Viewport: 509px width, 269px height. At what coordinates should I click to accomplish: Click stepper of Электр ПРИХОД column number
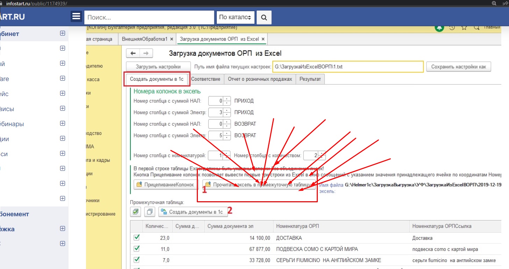pos(227,112)
